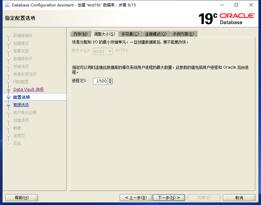Image resolution: width=261 pixels, height=205 pixels.
Task: Increase 进程 count with the up arrow
Action: click(110, 80)
